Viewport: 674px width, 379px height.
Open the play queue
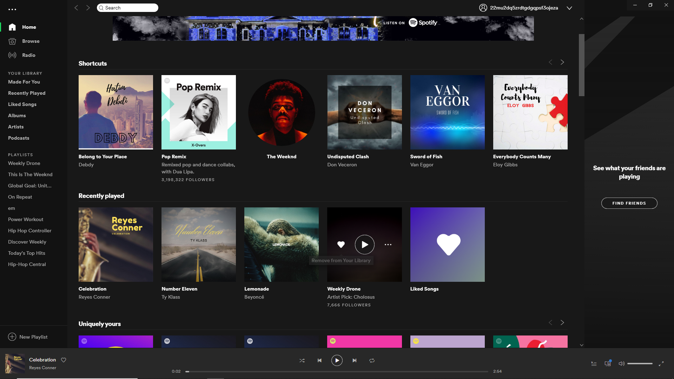[x=594, y=364]
